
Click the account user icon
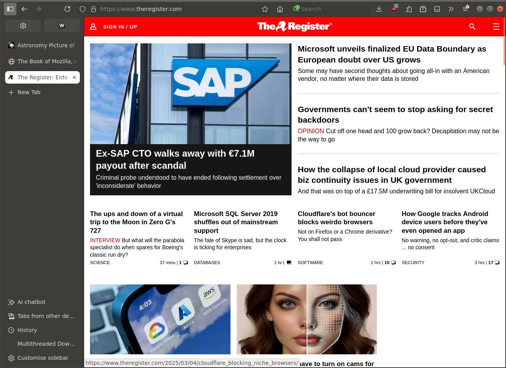pyautogui.click(x=93, y=27)
